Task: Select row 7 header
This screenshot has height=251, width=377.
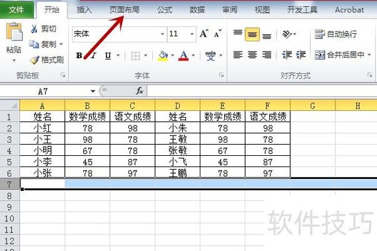Action: (x=9, y=184)
